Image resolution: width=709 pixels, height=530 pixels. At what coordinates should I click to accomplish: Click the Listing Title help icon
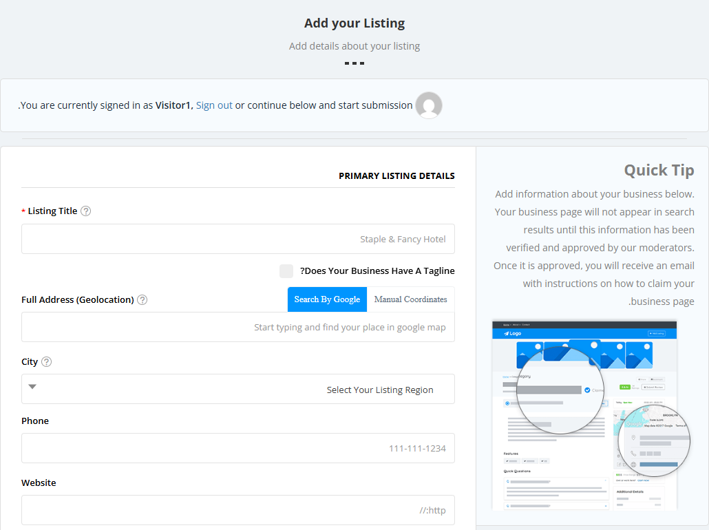tap(86, 211)
